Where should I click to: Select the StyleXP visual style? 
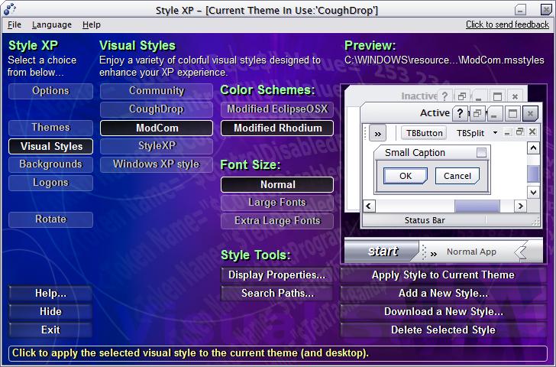click(x=157, y=146)
